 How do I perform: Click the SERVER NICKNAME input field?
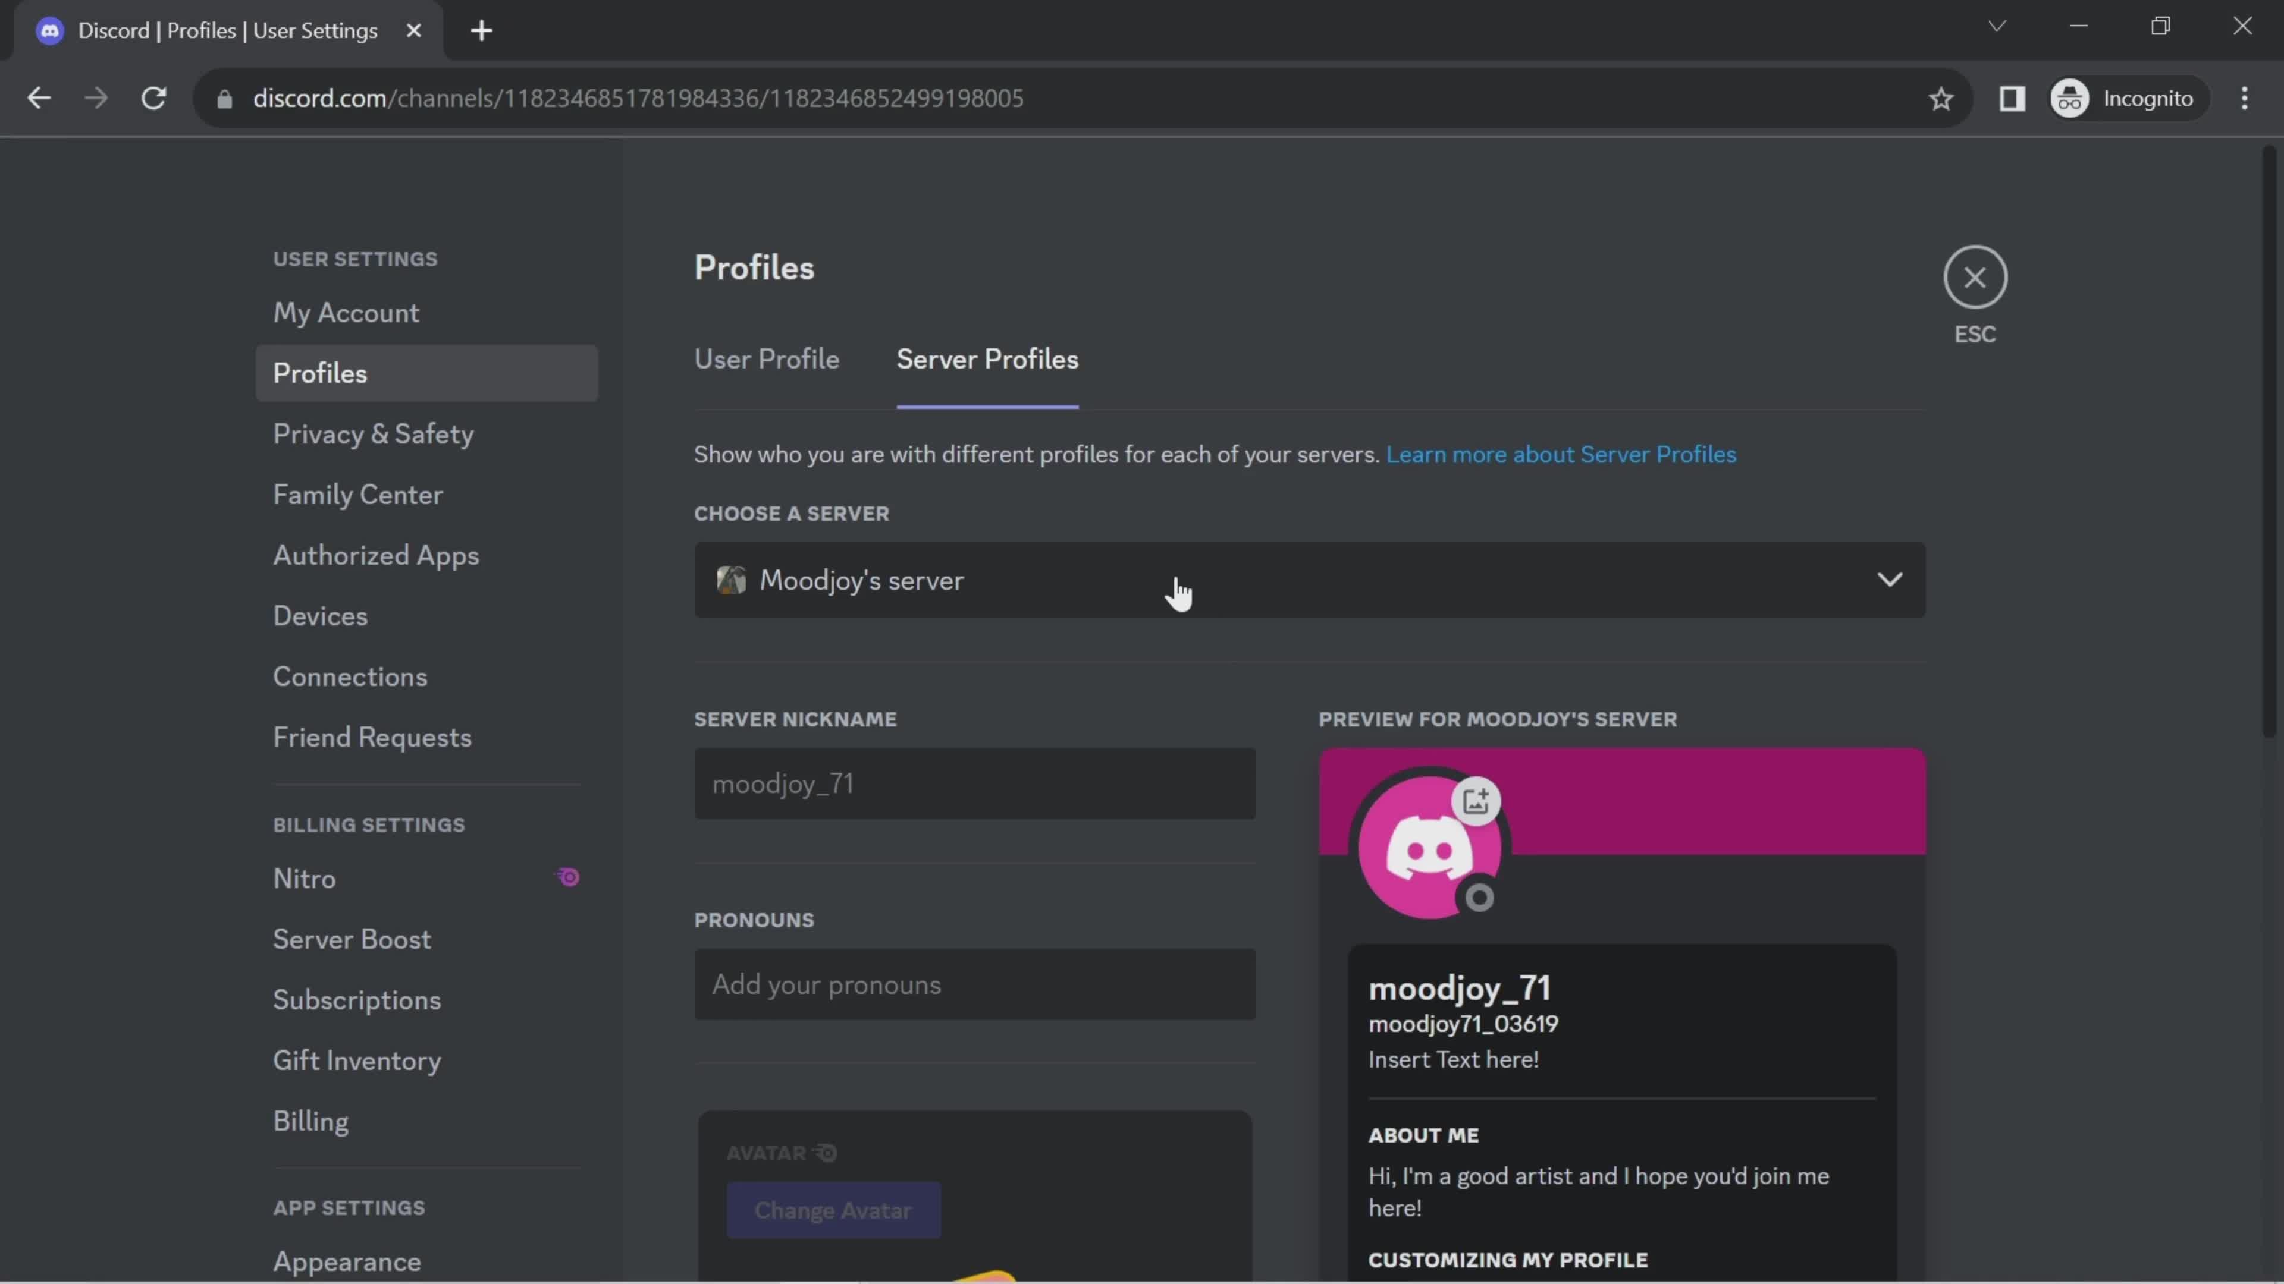(x=974, y=782)
